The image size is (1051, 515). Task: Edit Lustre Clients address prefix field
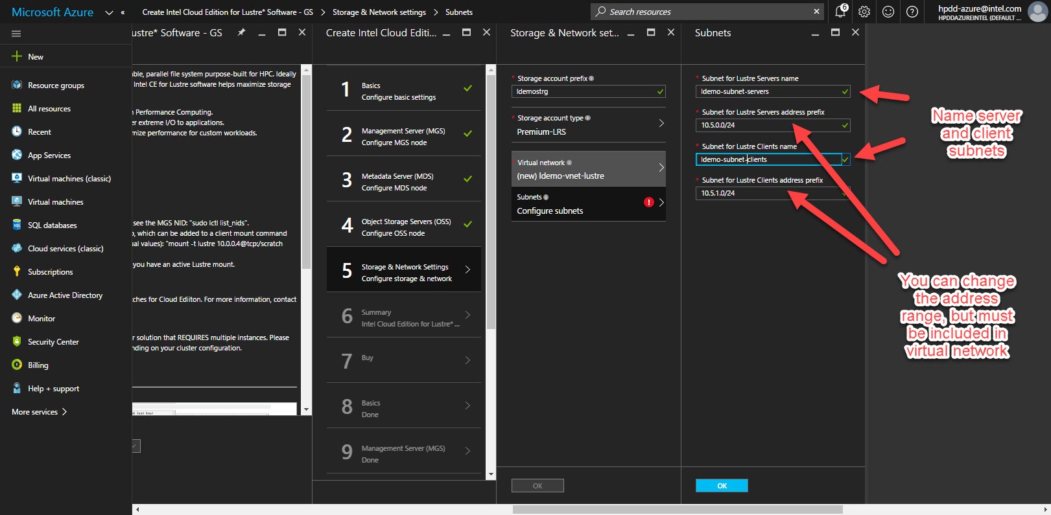click(x=773, y=193)
